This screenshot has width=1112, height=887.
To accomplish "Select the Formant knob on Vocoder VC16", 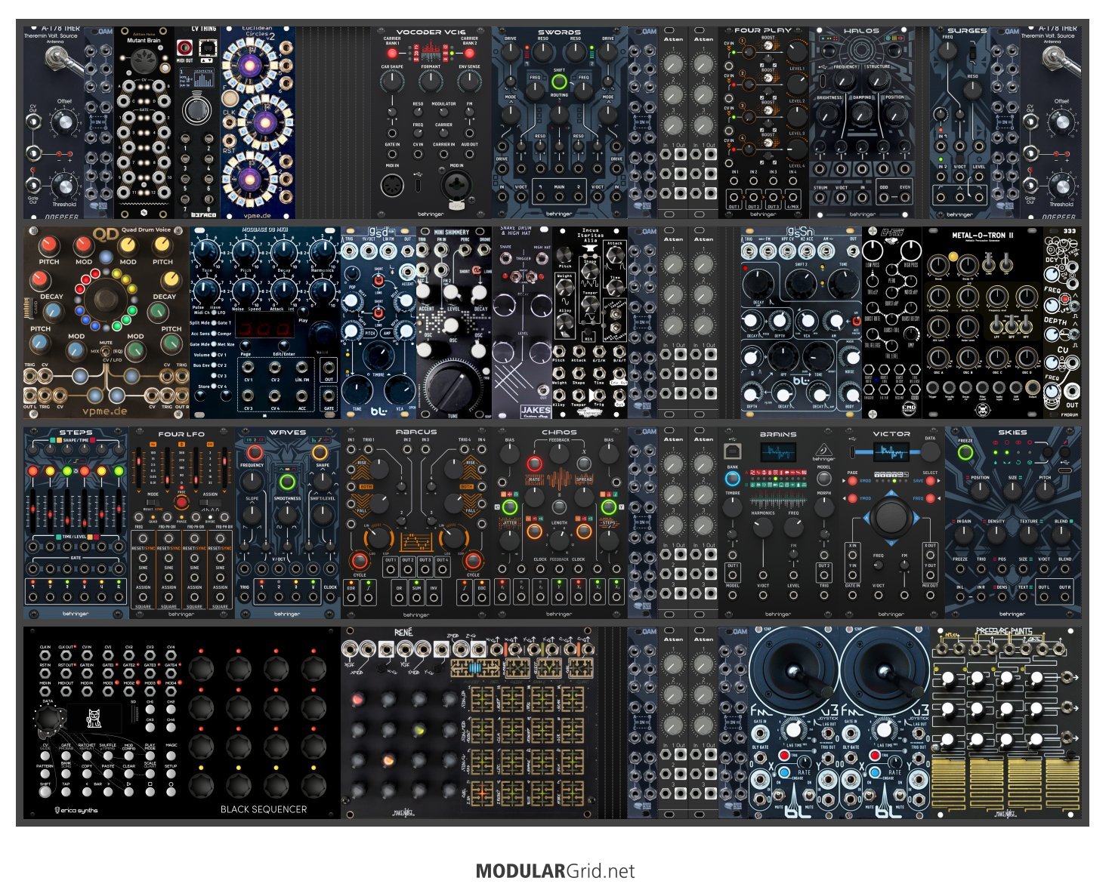I will [x=431, y=82].
